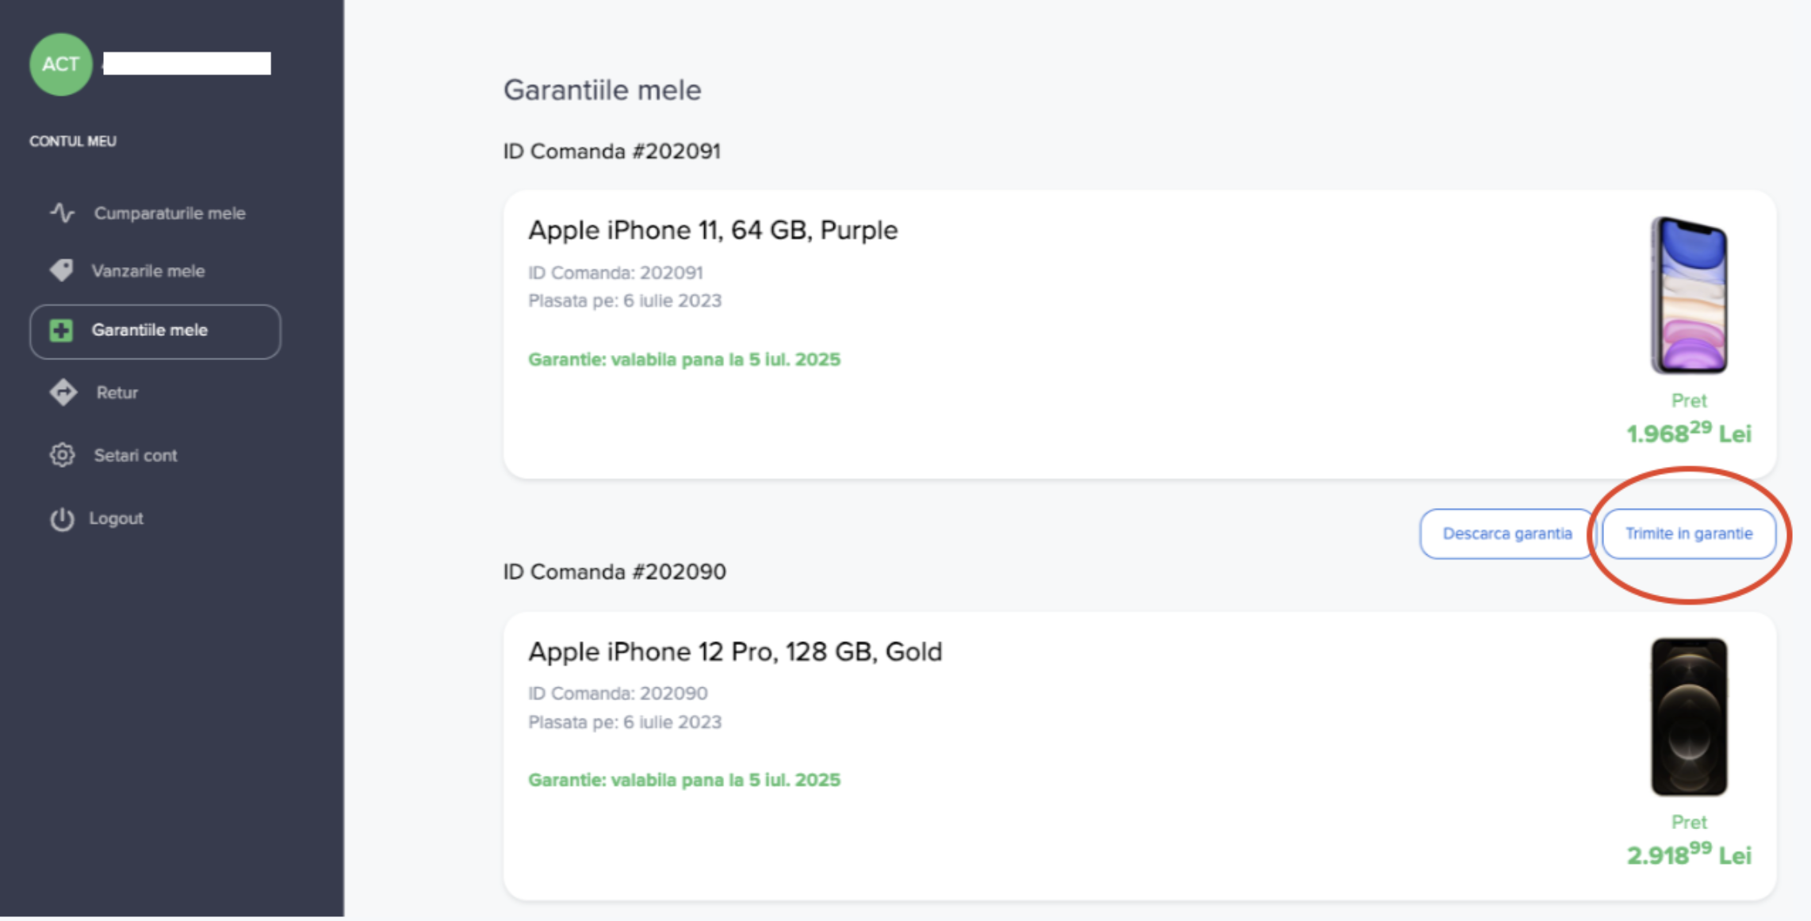Image resolution: width=1811 pixels, height=921 pixels.
Task: Click the Vanzarile mele tag icon
Action: tap(62, 270)
